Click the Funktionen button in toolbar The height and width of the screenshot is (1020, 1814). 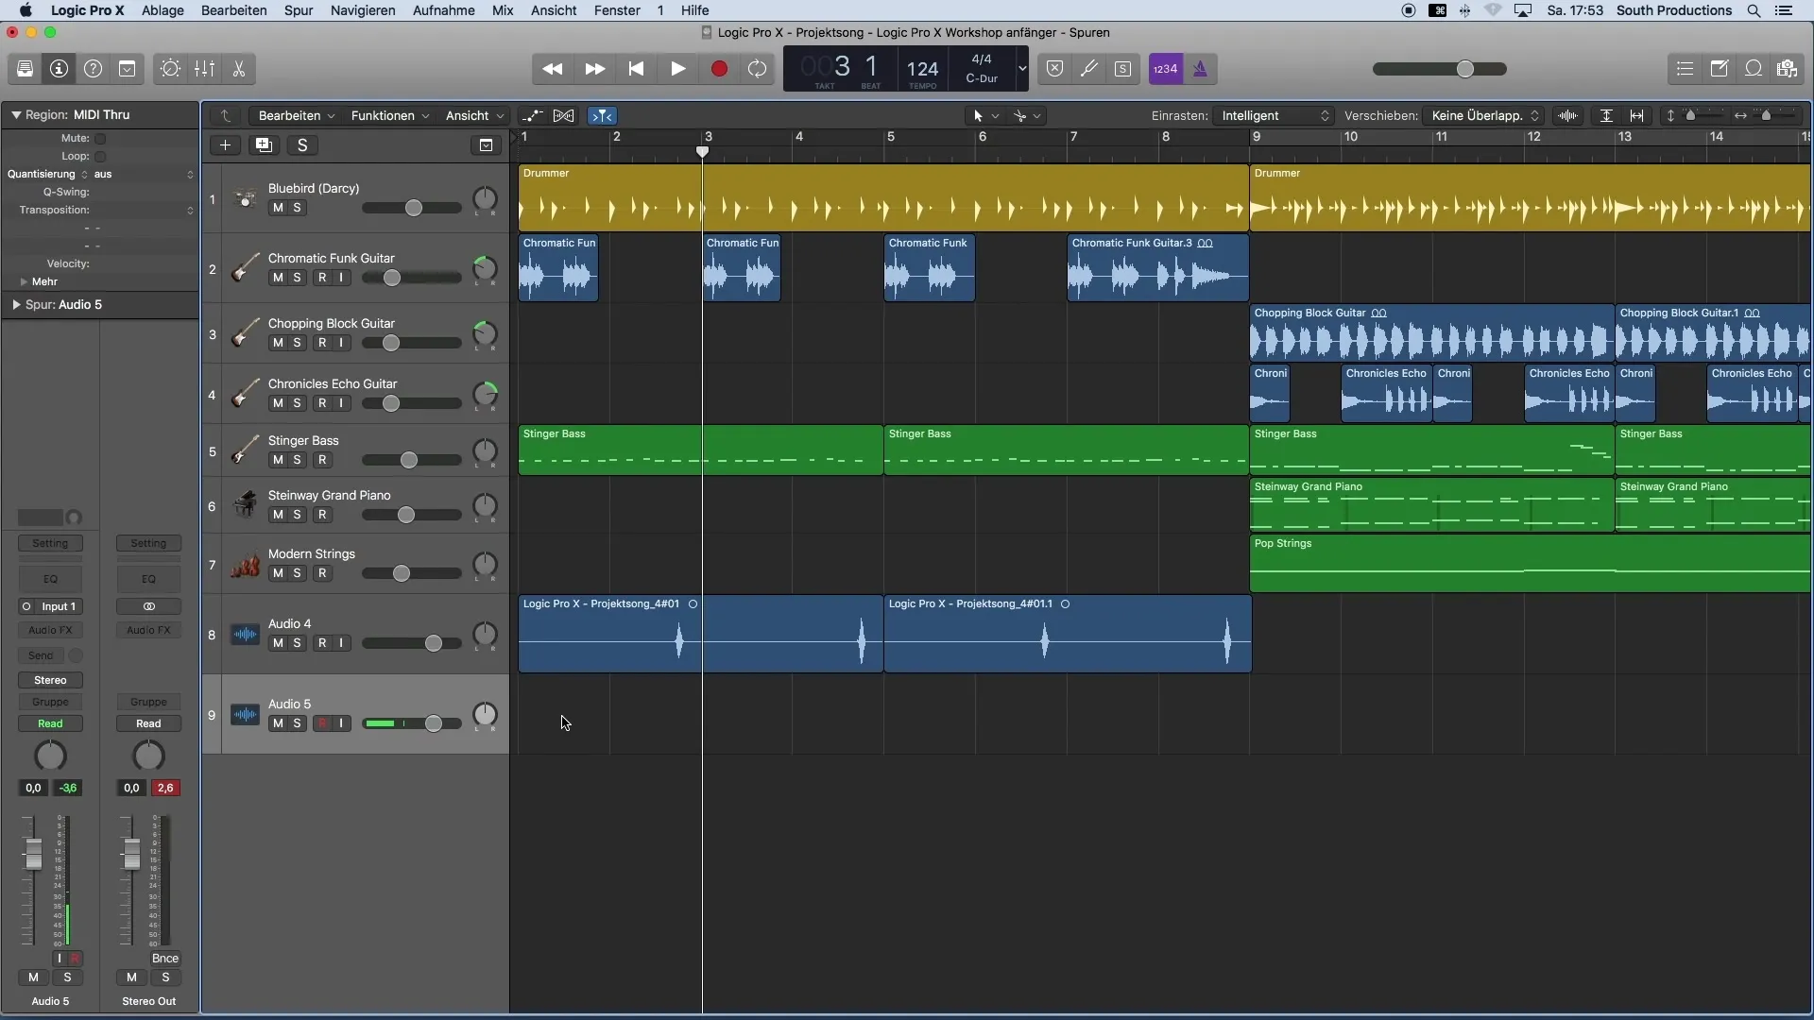pos(387,114)
